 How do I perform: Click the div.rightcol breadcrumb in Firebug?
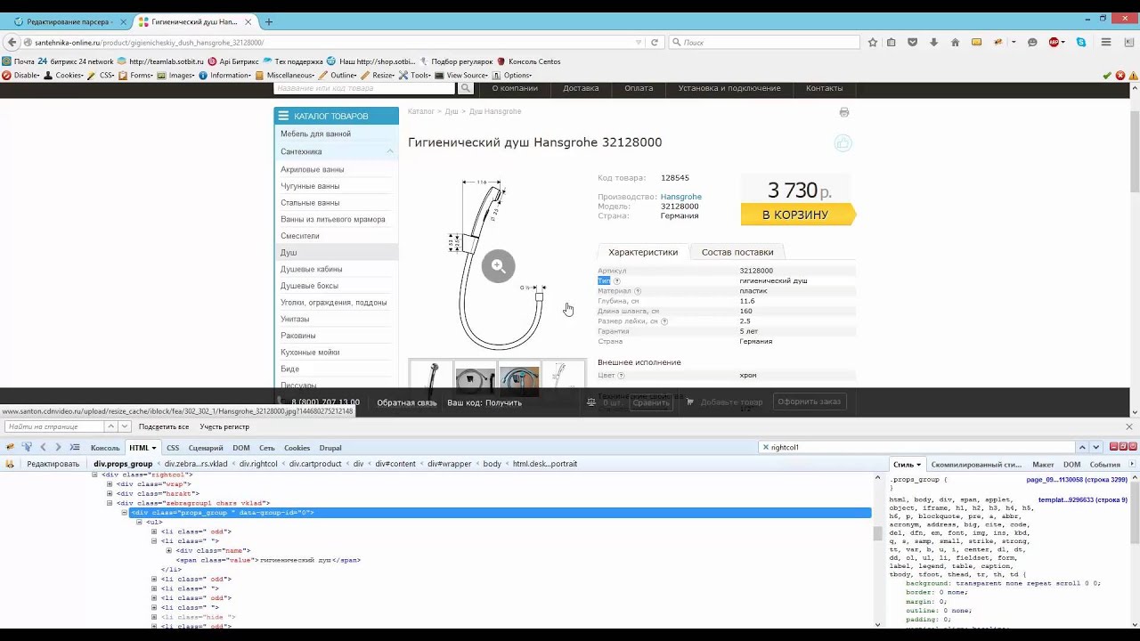coord(258,464)
